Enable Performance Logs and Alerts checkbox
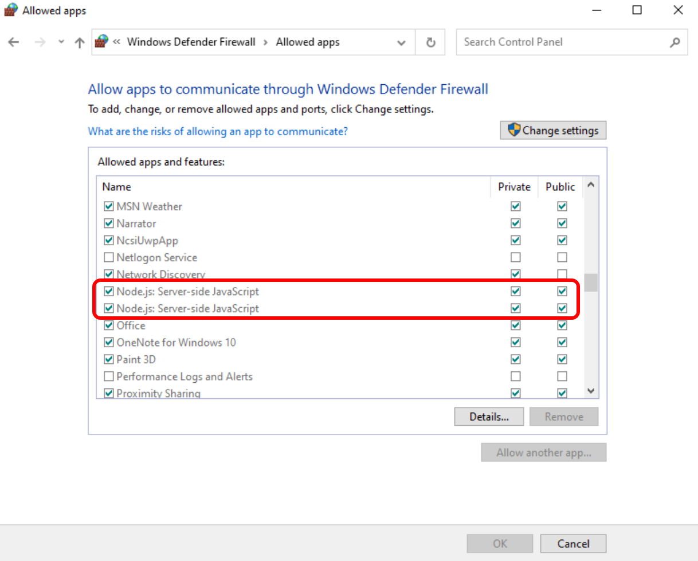Image resolution: width=698 pixels, height=561 pixels. (x=108, y=376)
